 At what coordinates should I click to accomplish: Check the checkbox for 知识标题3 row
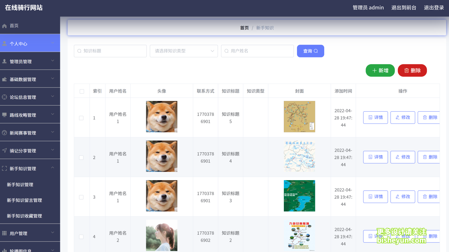(x=82, y=197)
